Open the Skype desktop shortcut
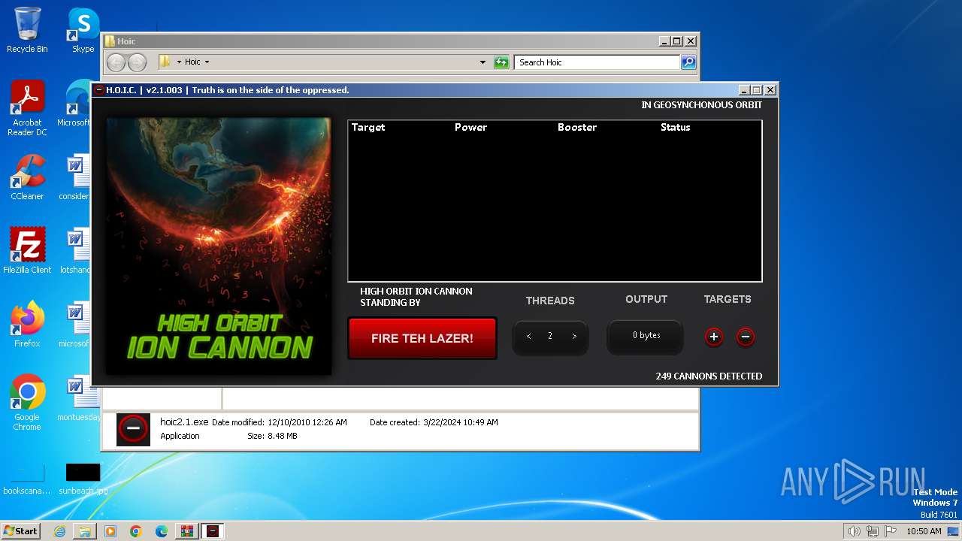Screen dimensions: 962x541 83,31
